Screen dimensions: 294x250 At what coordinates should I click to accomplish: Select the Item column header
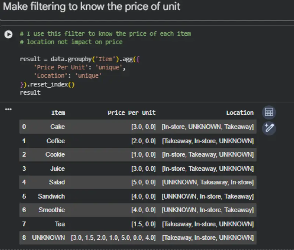point(58,113)
